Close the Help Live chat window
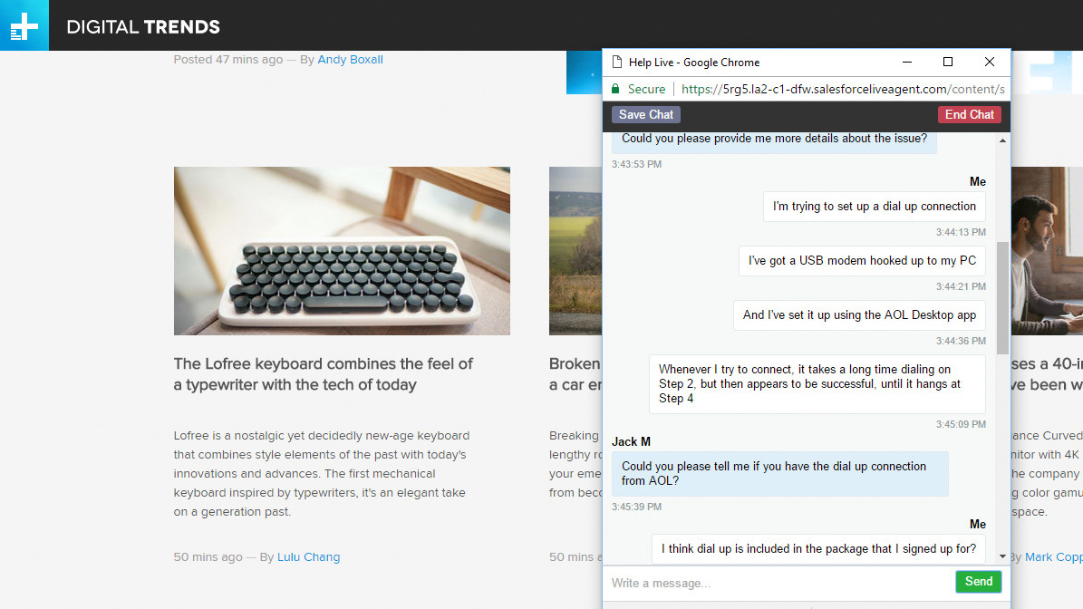Viewport: 1083px width, 609px height. coord(990,63)
